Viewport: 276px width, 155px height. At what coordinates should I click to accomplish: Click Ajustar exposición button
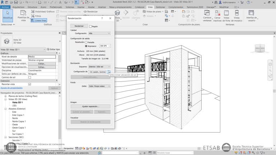point(91,106)
